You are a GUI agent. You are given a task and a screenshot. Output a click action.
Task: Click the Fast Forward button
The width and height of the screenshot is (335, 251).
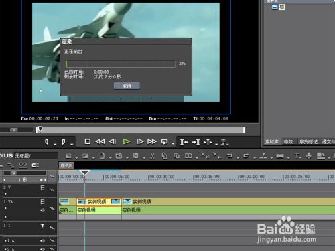[152, 141]
